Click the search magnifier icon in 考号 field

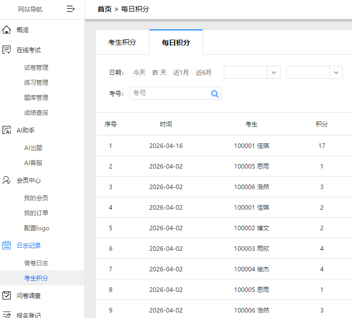coord(215,94)
